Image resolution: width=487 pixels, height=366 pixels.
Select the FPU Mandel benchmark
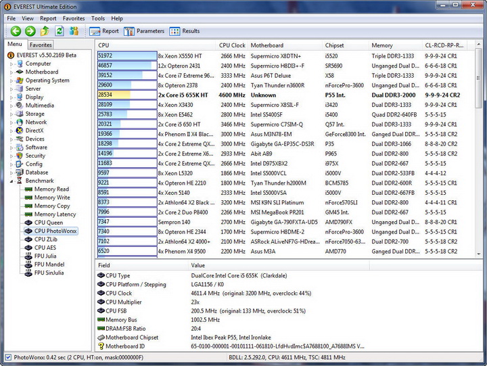click(x=49, y=265)
